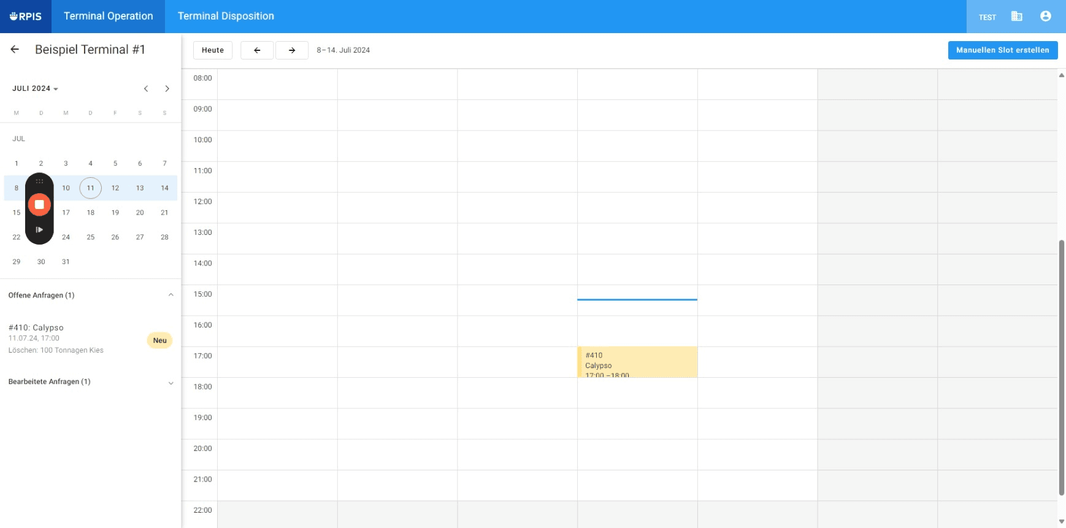Open the organization building icon in header
Screen dimensions: 1066x528
(1016, 17)
